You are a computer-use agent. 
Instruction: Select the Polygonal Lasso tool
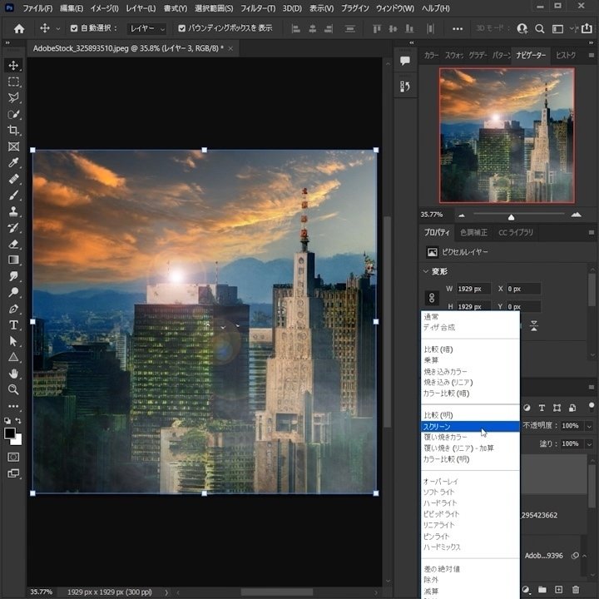point(13,98)
